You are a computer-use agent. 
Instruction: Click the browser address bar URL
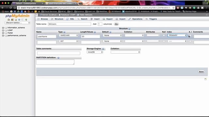(x=96, y=8)
